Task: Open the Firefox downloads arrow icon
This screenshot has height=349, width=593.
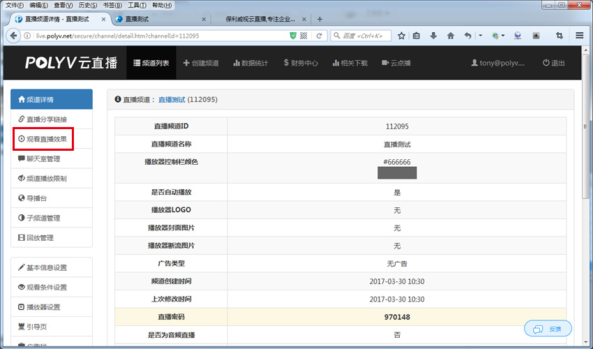Action: [433, 36]
